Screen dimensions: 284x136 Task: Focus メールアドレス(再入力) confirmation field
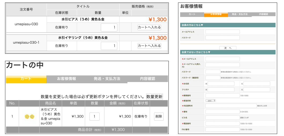point(223,65)
